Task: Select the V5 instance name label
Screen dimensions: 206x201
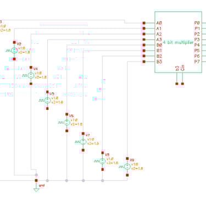Action: tap(52, 94)
